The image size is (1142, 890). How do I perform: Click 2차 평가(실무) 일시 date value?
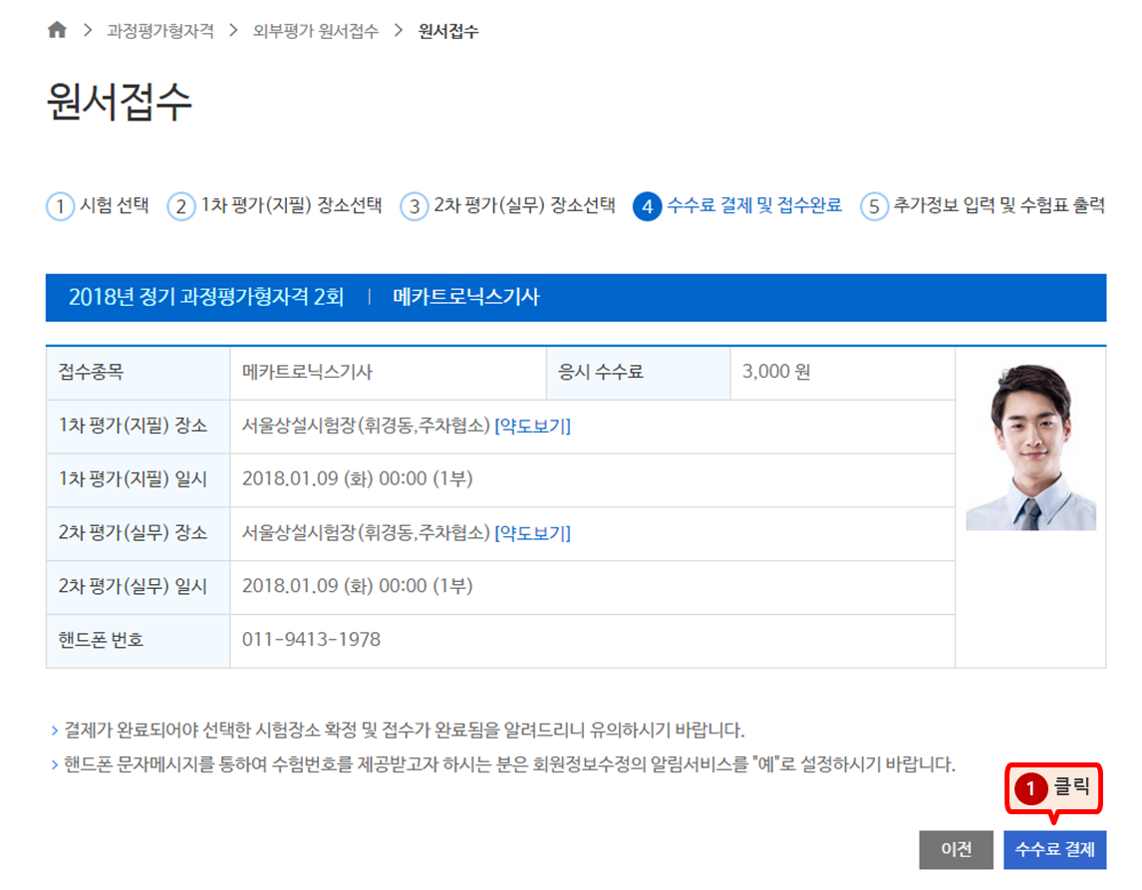(357, 586)
